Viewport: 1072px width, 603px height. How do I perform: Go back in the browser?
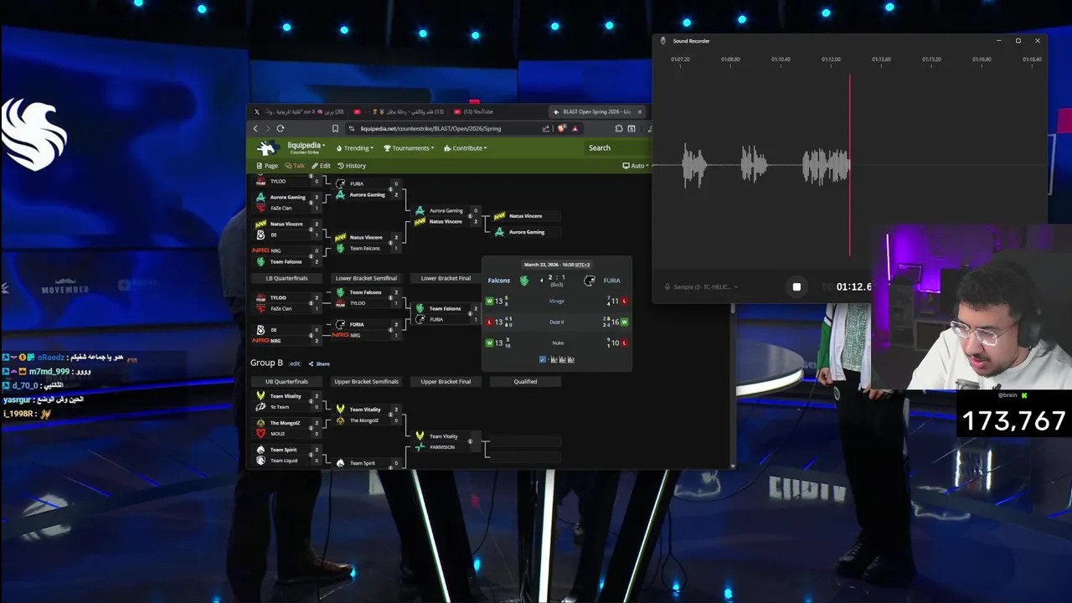[x=256, y=128]
